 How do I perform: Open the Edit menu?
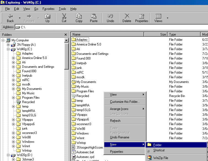coord(17,9)
